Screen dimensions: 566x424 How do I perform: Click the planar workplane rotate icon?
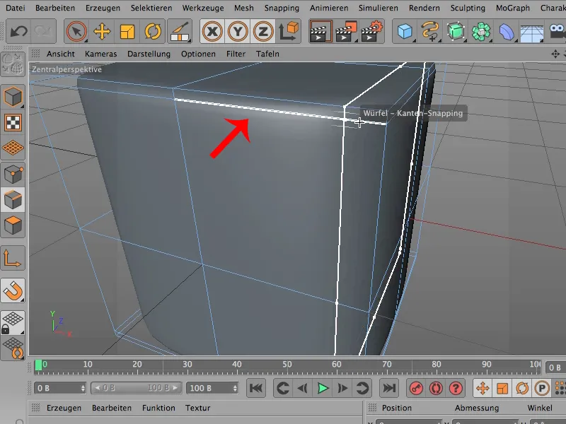[13, 348]
